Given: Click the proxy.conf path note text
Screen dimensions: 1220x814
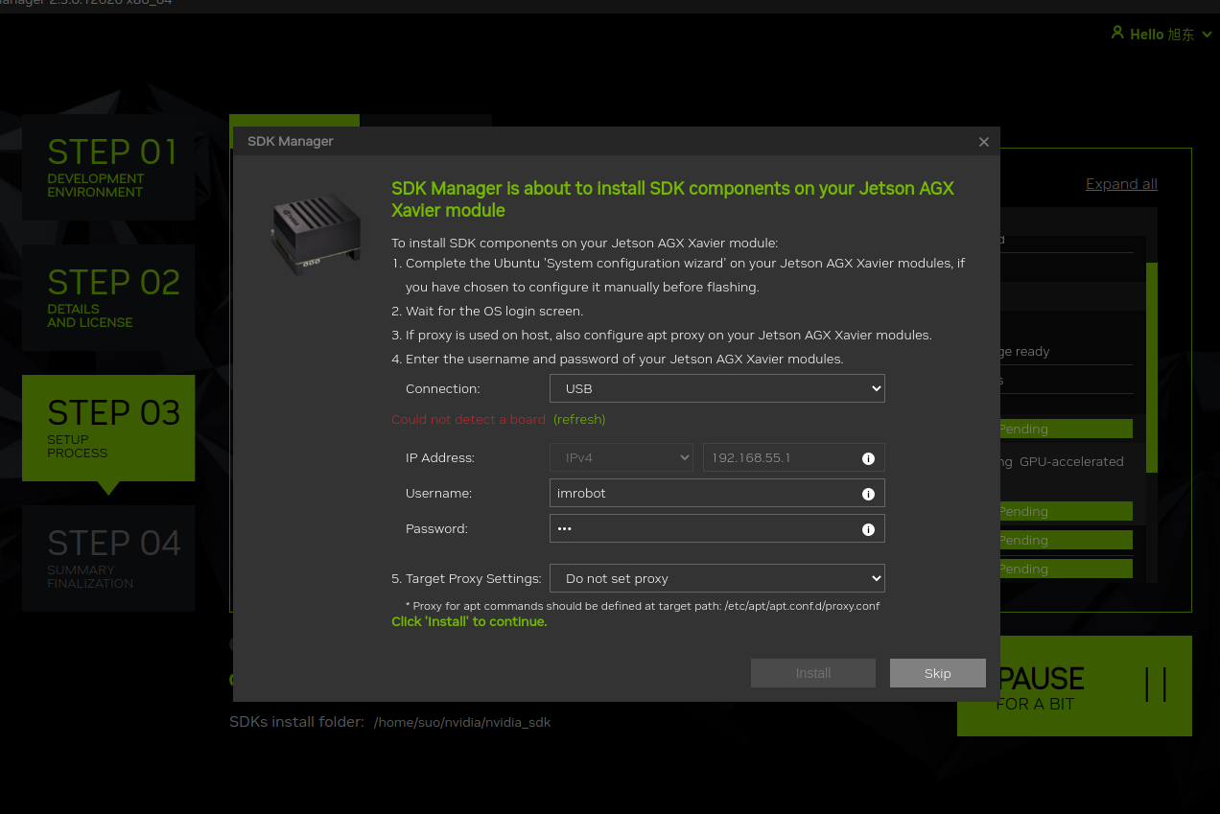Looking at the screenshot, I should [643, 606].
